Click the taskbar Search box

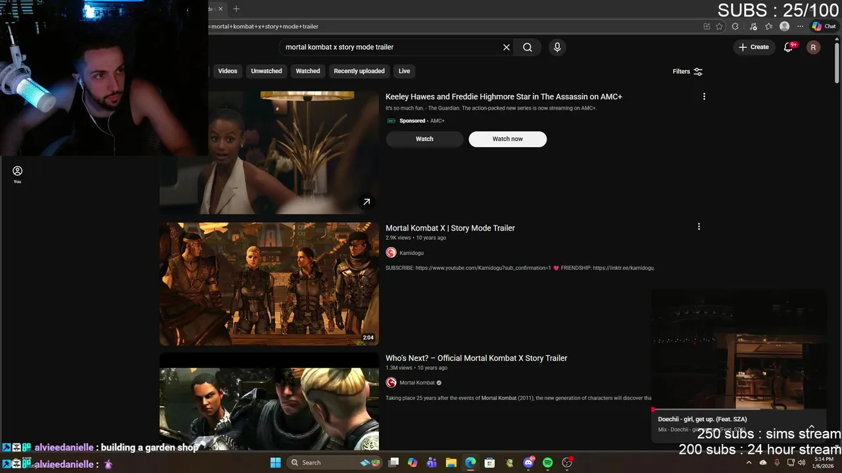(x=335, y=462)
